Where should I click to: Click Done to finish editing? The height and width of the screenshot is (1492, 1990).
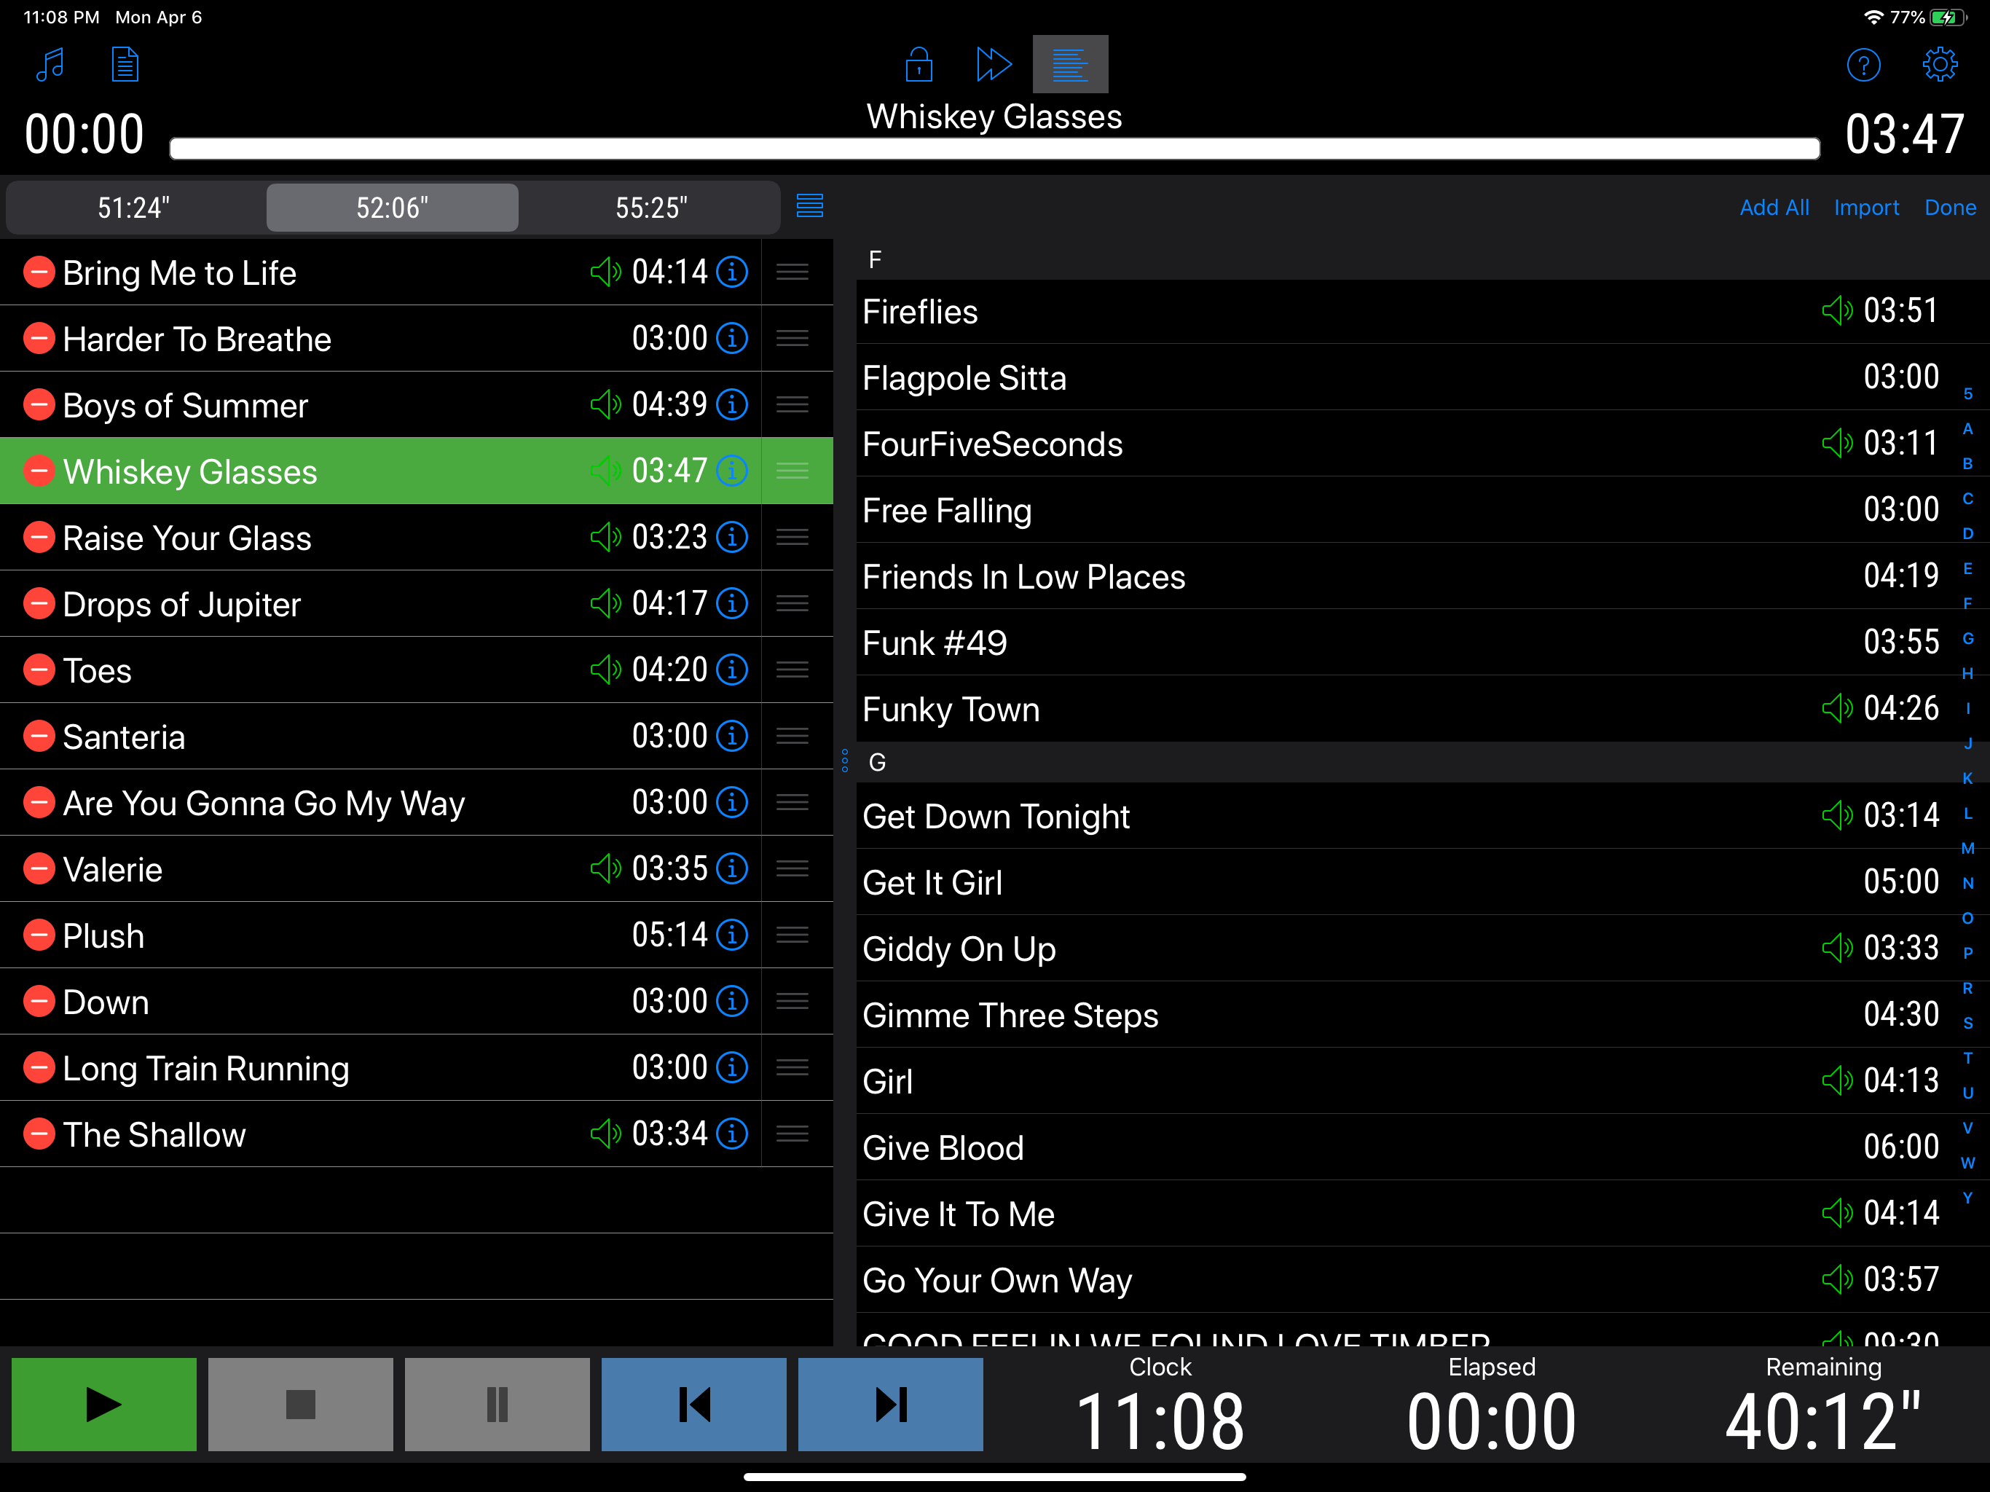1951,208
